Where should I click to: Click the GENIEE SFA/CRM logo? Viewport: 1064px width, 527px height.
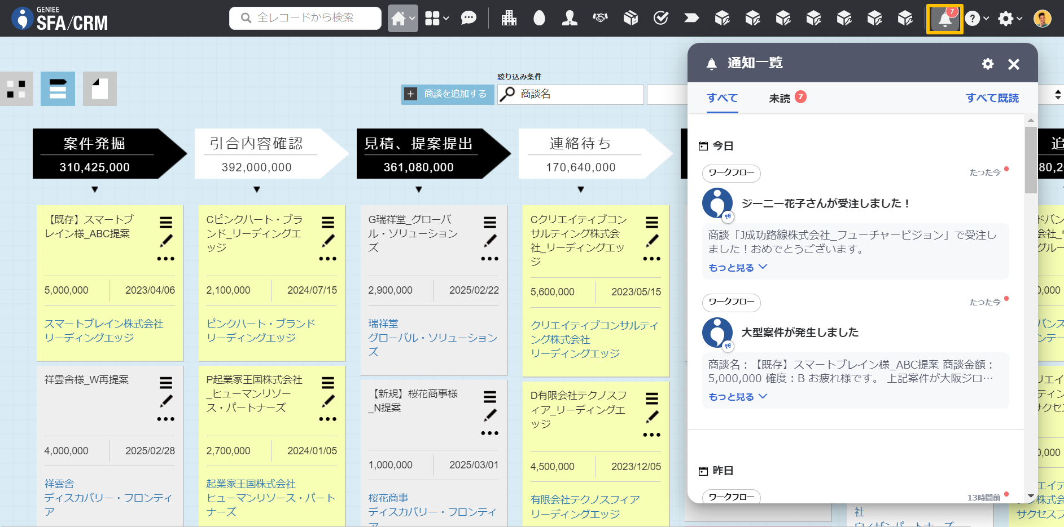[60, 19]
